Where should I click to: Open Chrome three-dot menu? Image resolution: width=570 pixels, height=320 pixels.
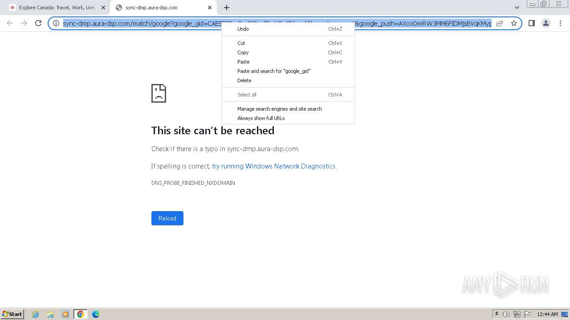coord(560,23)
